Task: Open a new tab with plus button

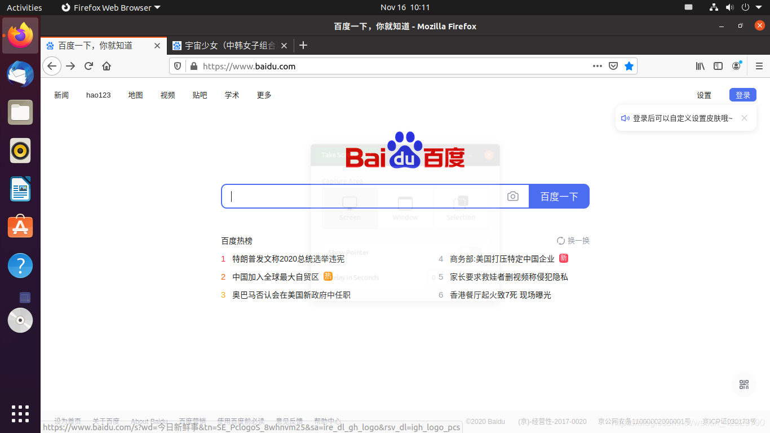Action: coord(303,46)
